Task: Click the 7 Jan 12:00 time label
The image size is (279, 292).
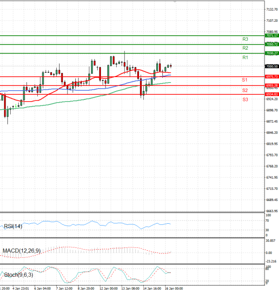Action: 64,289
